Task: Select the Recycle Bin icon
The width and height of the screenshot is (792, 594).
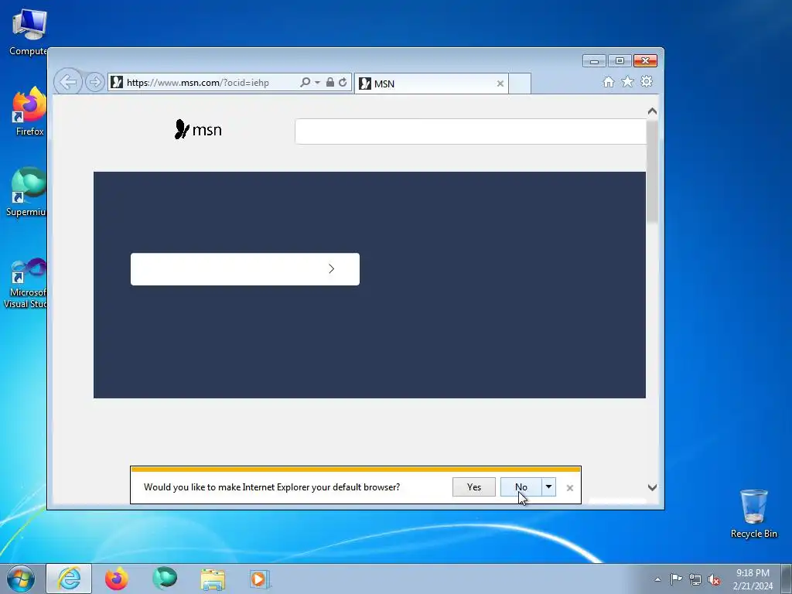Action: coord(753,514)
